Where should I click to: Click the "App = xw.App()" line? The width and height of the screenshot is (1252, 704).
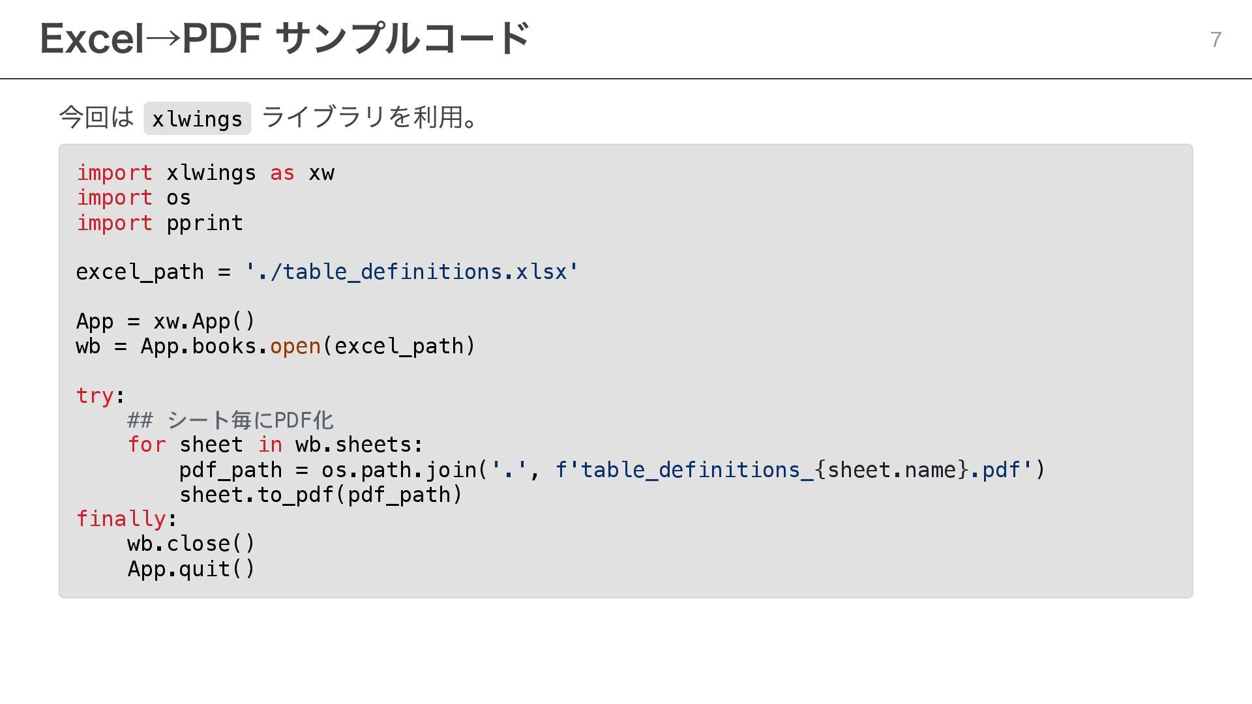[166, 321]
